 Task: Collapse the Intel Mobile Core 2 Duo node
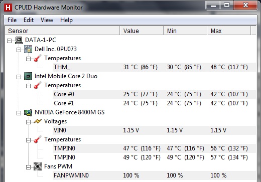(19, 77)
